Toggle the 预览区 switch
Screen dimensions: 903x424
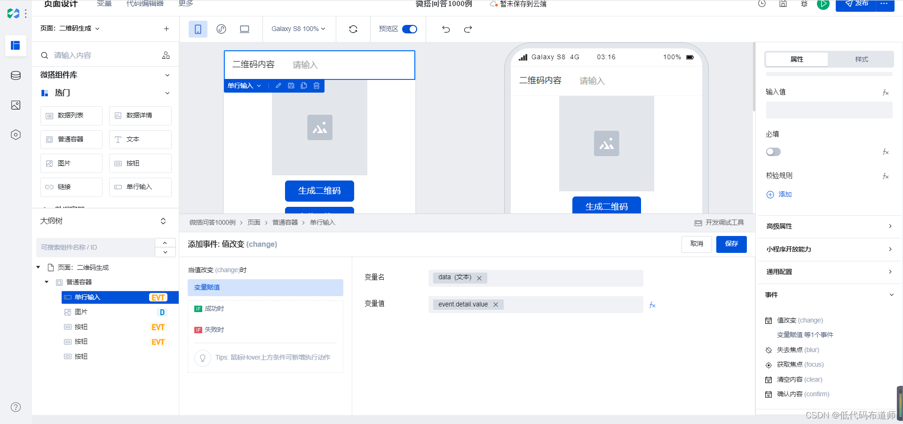410,29
